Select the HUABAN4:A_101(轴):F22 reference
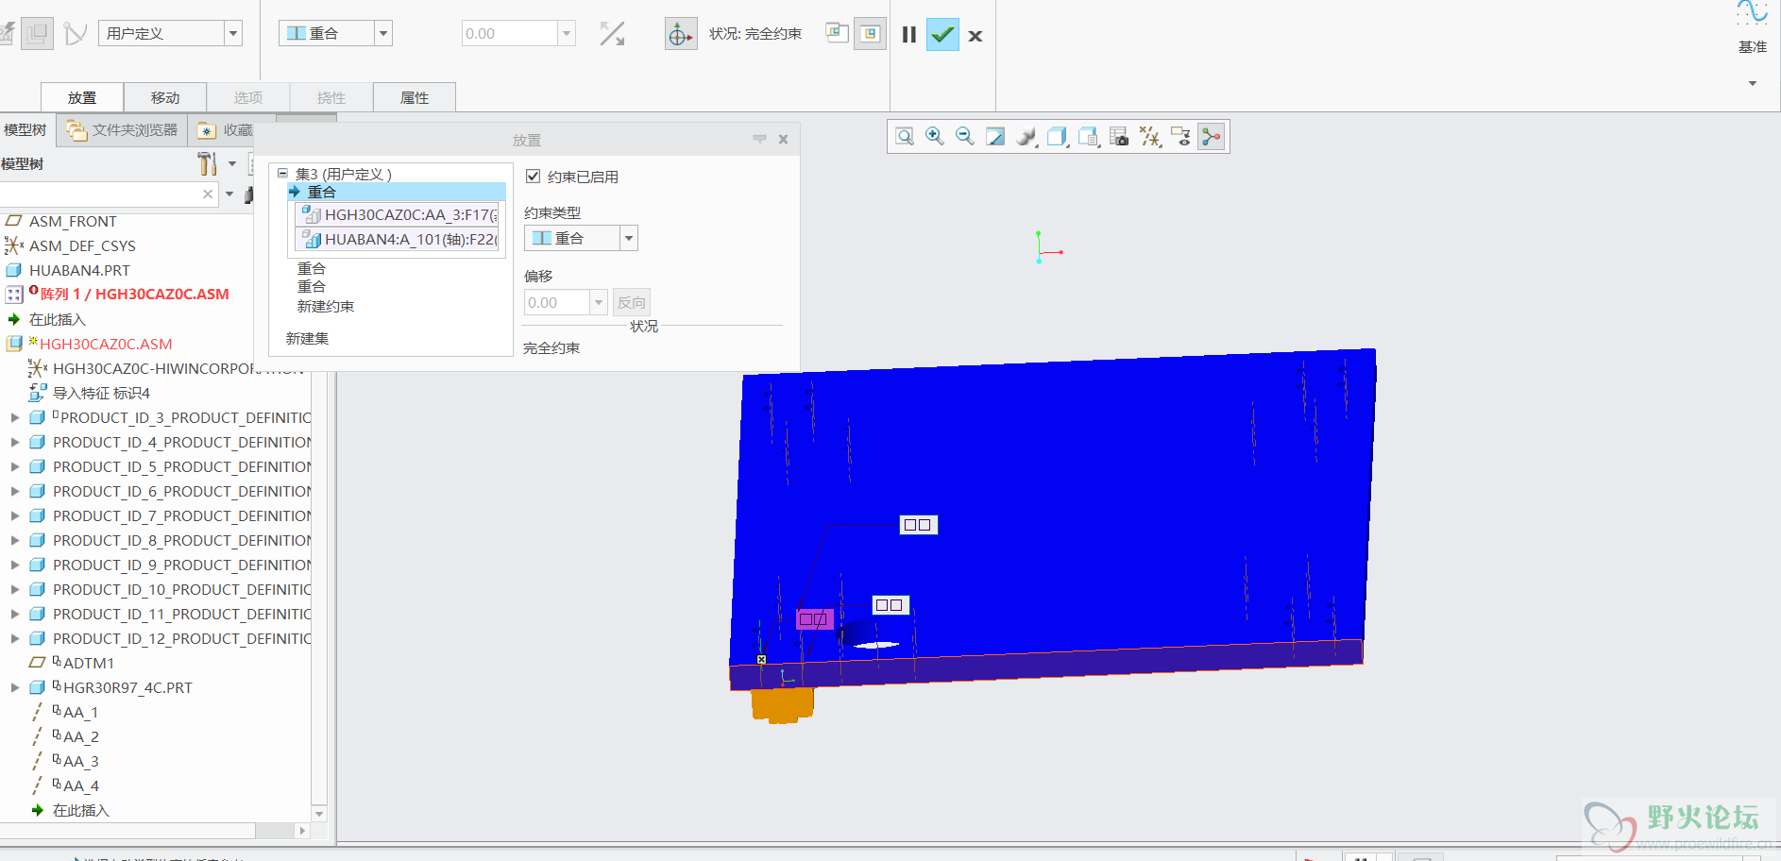This screenshot has height=861, width=1781. click(x=398, y=240)
